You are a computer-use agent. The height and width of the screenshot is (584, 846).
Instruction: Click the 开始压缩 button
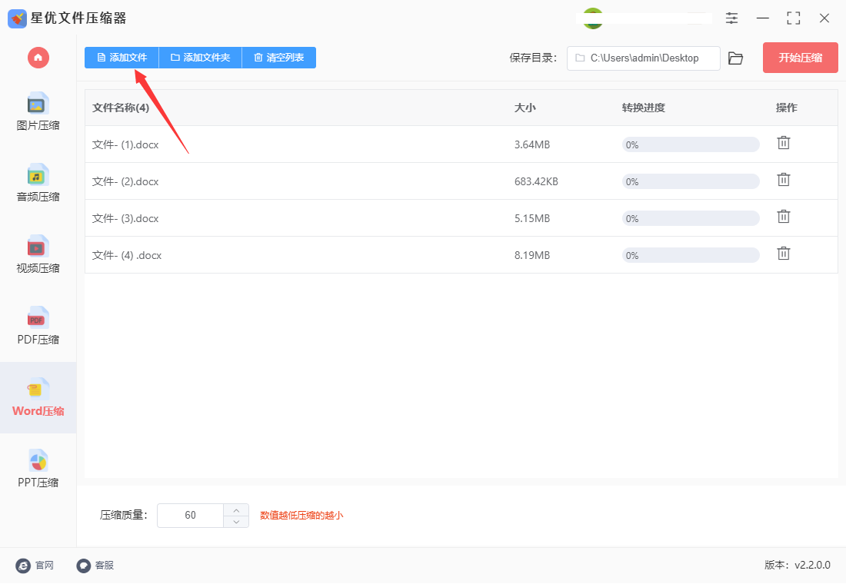800,58
